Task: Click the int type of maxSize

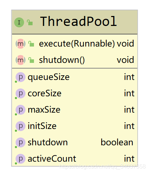Action: click(129, 110)
